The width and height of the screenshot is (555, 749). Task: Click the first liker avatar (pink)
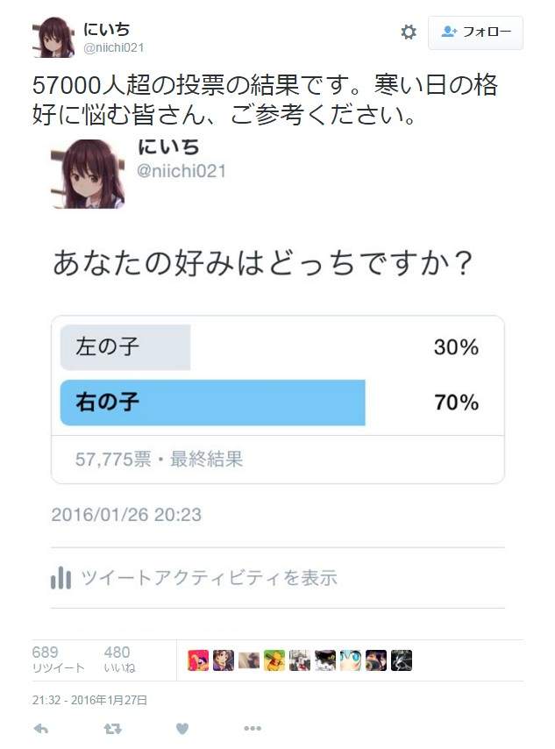pyautogui.click(x=198, y=660)
